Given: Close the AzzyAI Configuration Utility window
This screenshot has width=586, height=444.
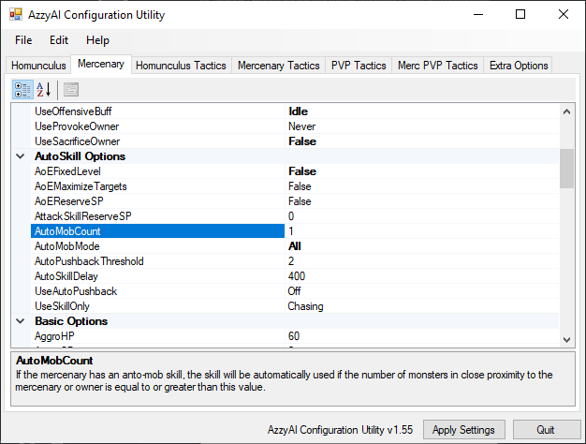Looking at the screenshot, I should (564, 15).
